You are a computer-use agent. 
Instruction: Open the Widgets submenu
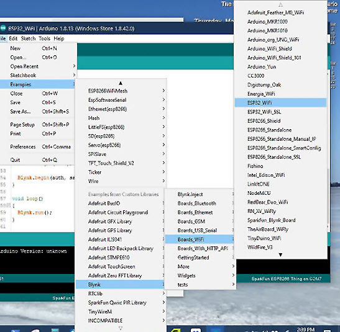(200, 276)
